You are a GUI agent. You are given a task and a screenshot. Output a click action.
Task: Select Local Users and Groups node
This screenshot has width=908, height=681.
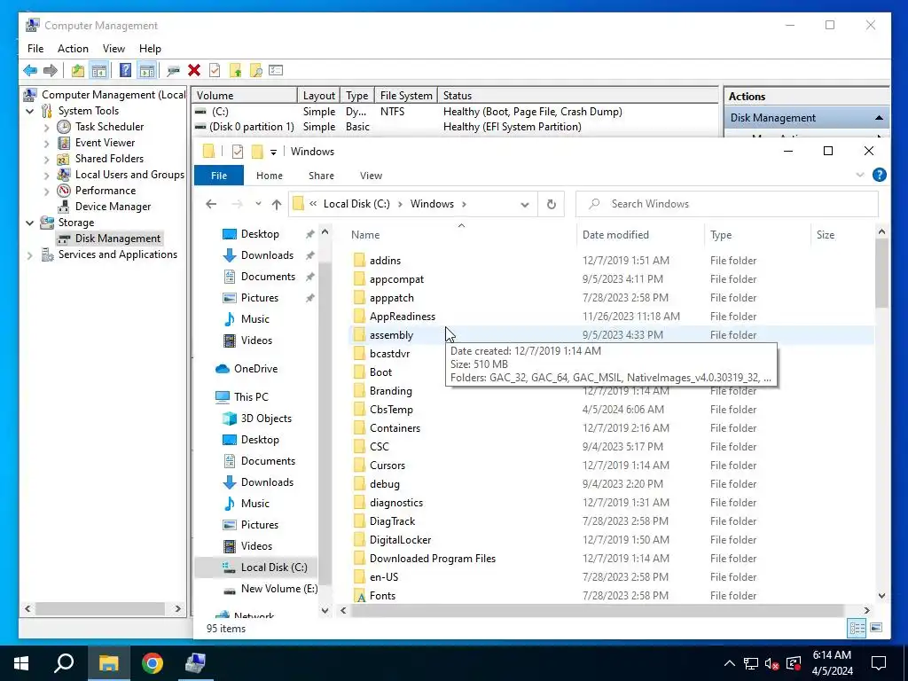tap(129, 175)
